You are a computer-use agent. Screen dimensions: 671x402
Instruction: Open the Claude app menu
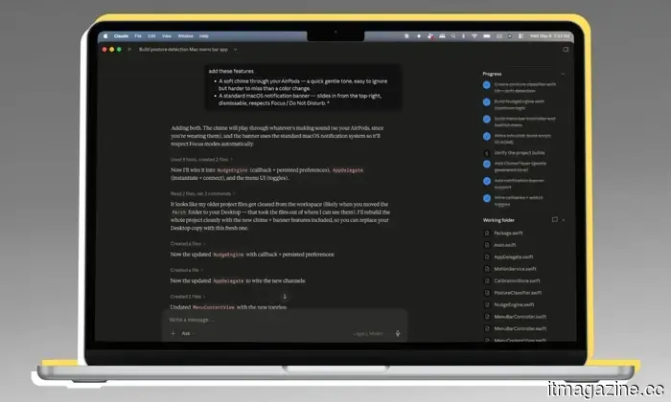[121, 35]
